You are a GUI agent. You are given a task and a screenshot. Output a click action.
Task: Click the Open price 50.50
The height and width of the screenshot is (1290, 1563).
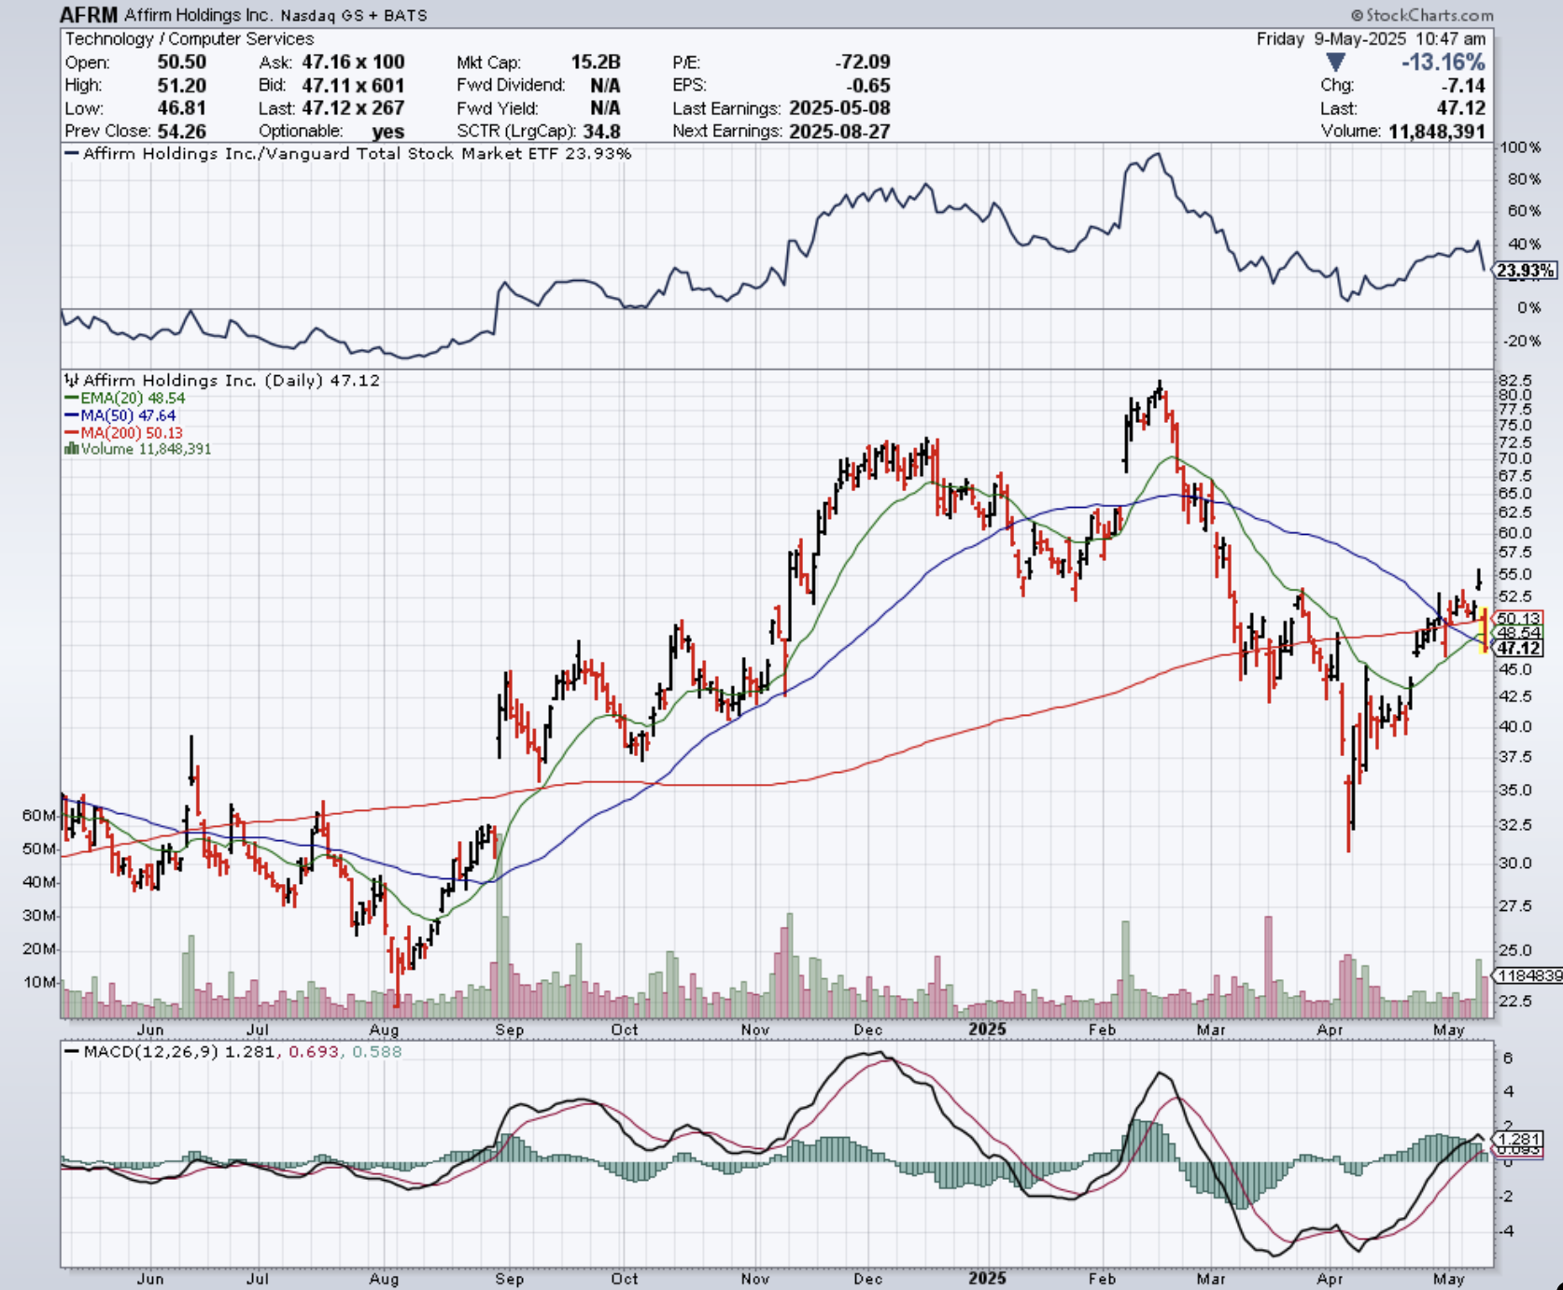(181, 63)
